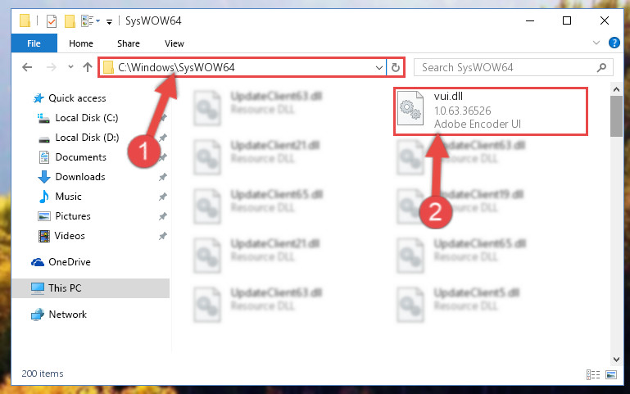This screenshot has width=630, height=394.
Task: Unpin Music from Quick access
Action: [x=162, y=197]
